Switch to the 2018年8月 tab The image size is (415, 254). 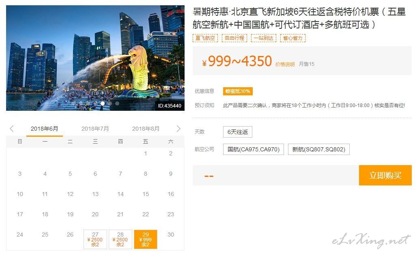tap(146, 129)
